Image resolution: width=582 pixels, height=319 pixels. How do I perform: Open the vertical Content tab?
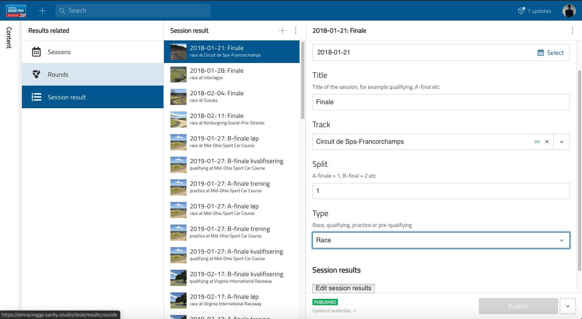coord(9,38)
